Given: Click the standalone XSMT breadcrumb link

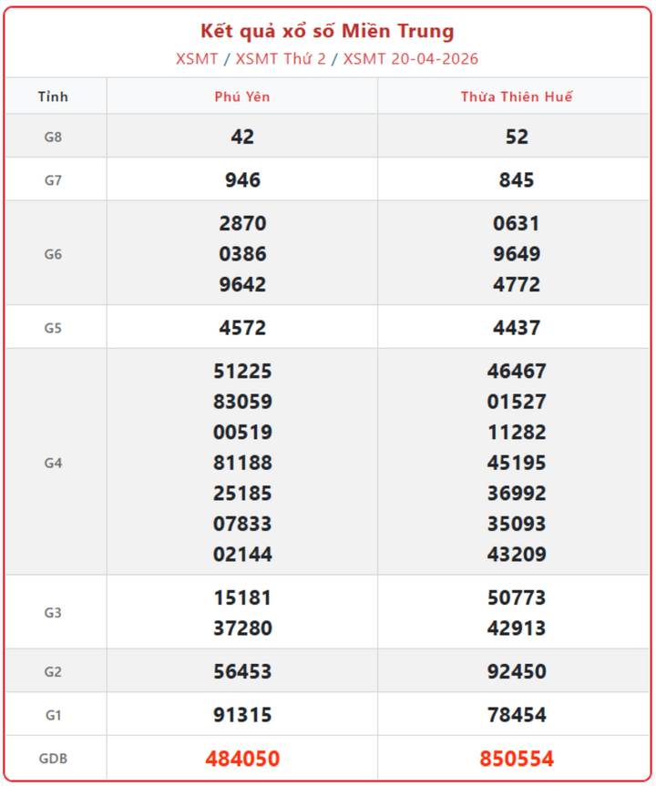Looking at the screenshot, I should (197, 59).
